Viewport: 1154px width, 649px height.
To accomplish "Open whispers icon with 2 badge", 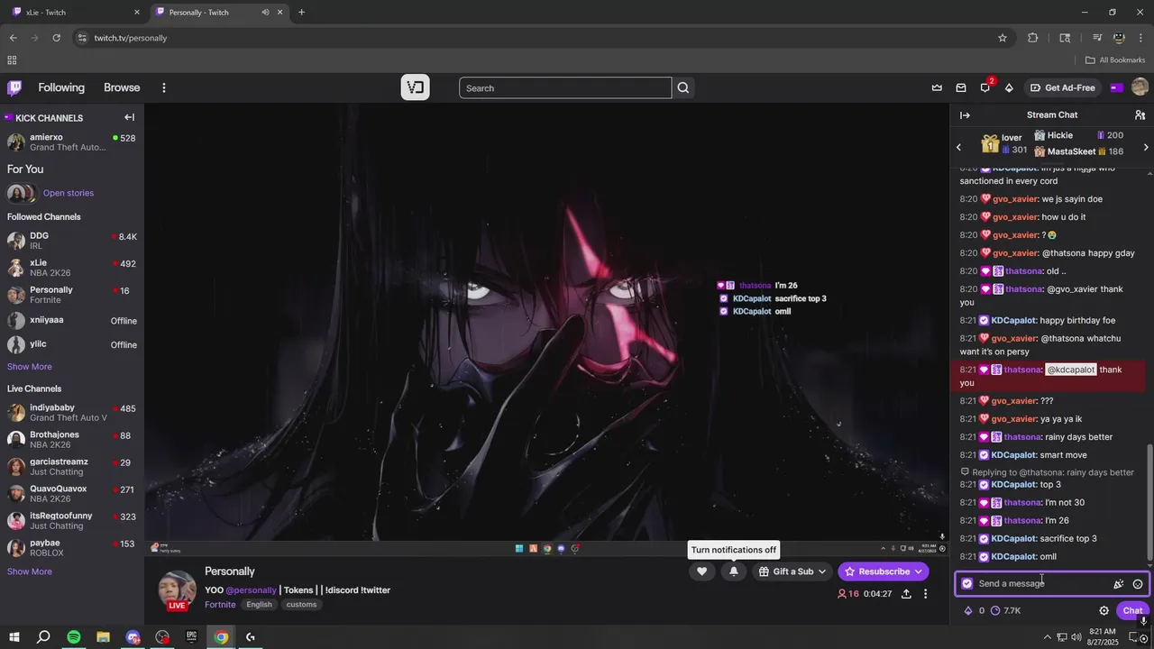I will click(985, 87).
